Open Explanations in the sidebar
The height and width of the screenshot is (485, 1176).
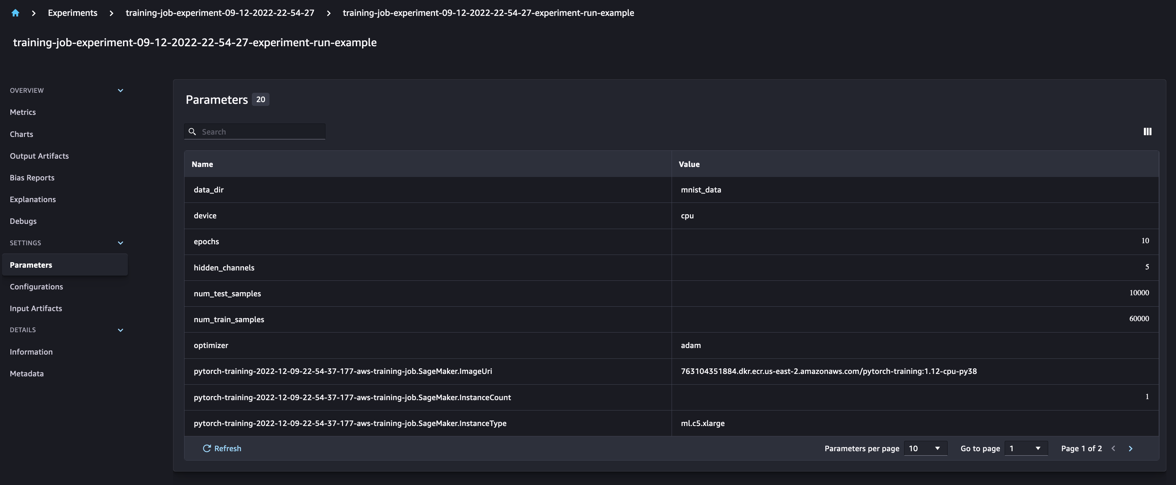[x=33, y=199]
